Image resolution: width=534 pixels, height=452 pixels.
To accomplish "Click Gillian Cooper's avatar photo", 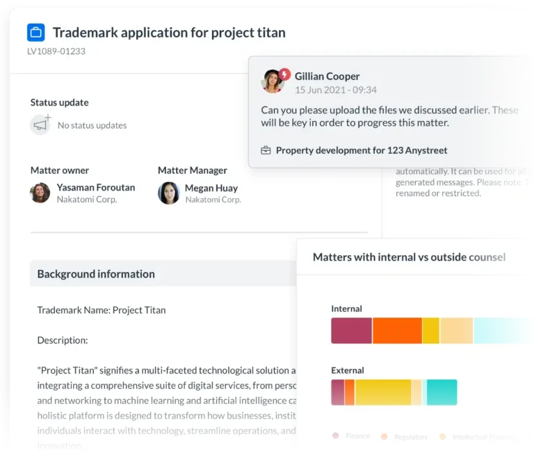I will point(272,81).
